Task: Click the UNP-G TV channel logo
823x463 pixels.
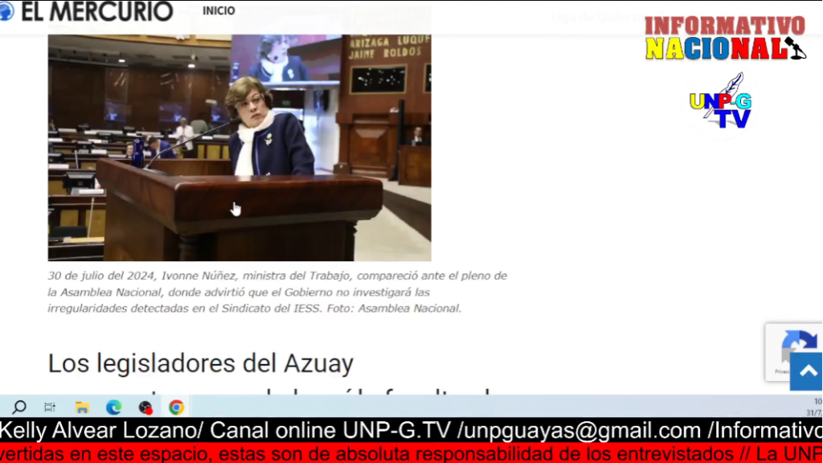Action: 720,102
